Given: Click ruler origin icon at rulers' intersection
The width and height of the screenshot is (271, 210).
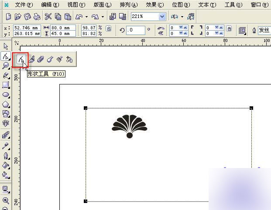Looking at the screenshot, I should point(17,42).
